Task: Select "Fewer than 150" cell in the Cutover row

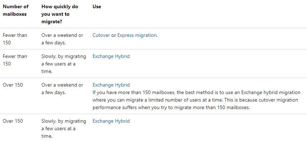Action: click(15, 39)
